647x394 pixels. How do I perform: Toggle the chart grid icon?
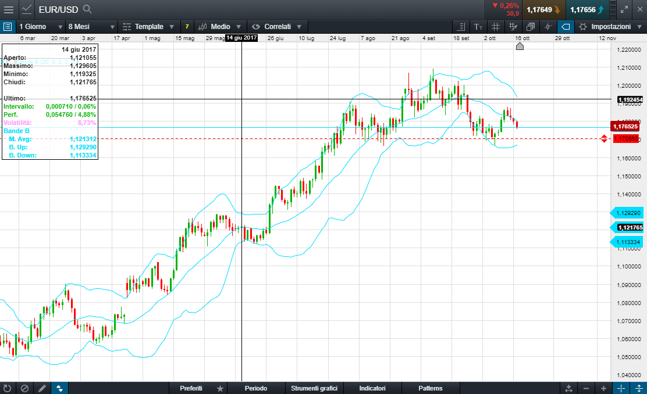[x=496, y=27]
